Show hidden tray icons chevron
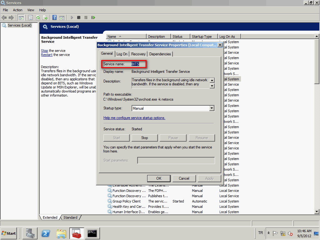The height and width of the screenshot is (240, 320). (268, 233)
